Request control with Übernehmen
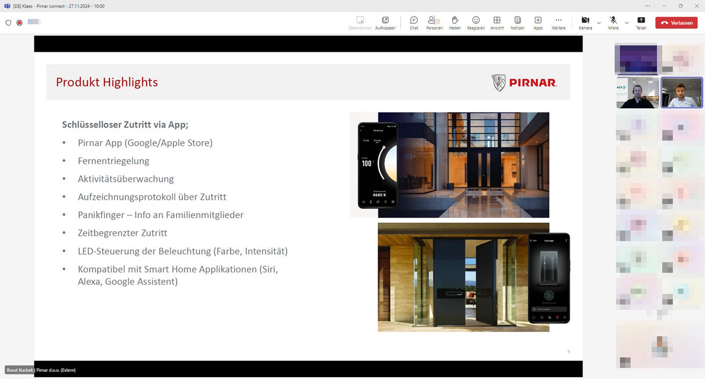Viewport: 705px width, 379px height. (360, 23)
